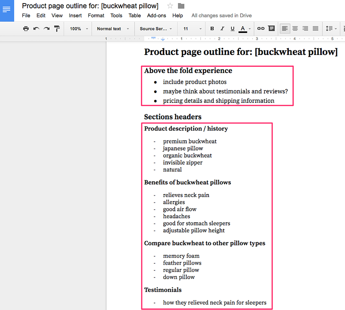Click the testimonials and reviews bullet
Image resolution: width=345 pixels, height=310 pixels.
[x=226, y=91]
